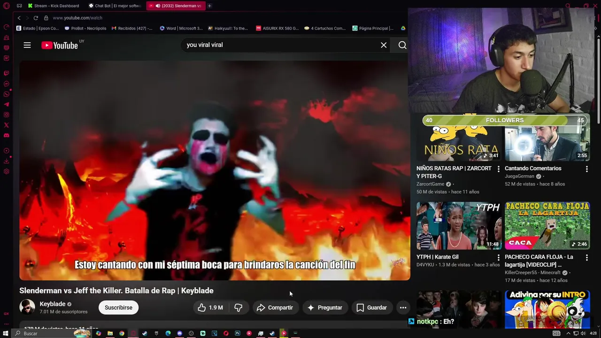Open Discord in Opera sidebar
The image size is (601, 338).
7,135
